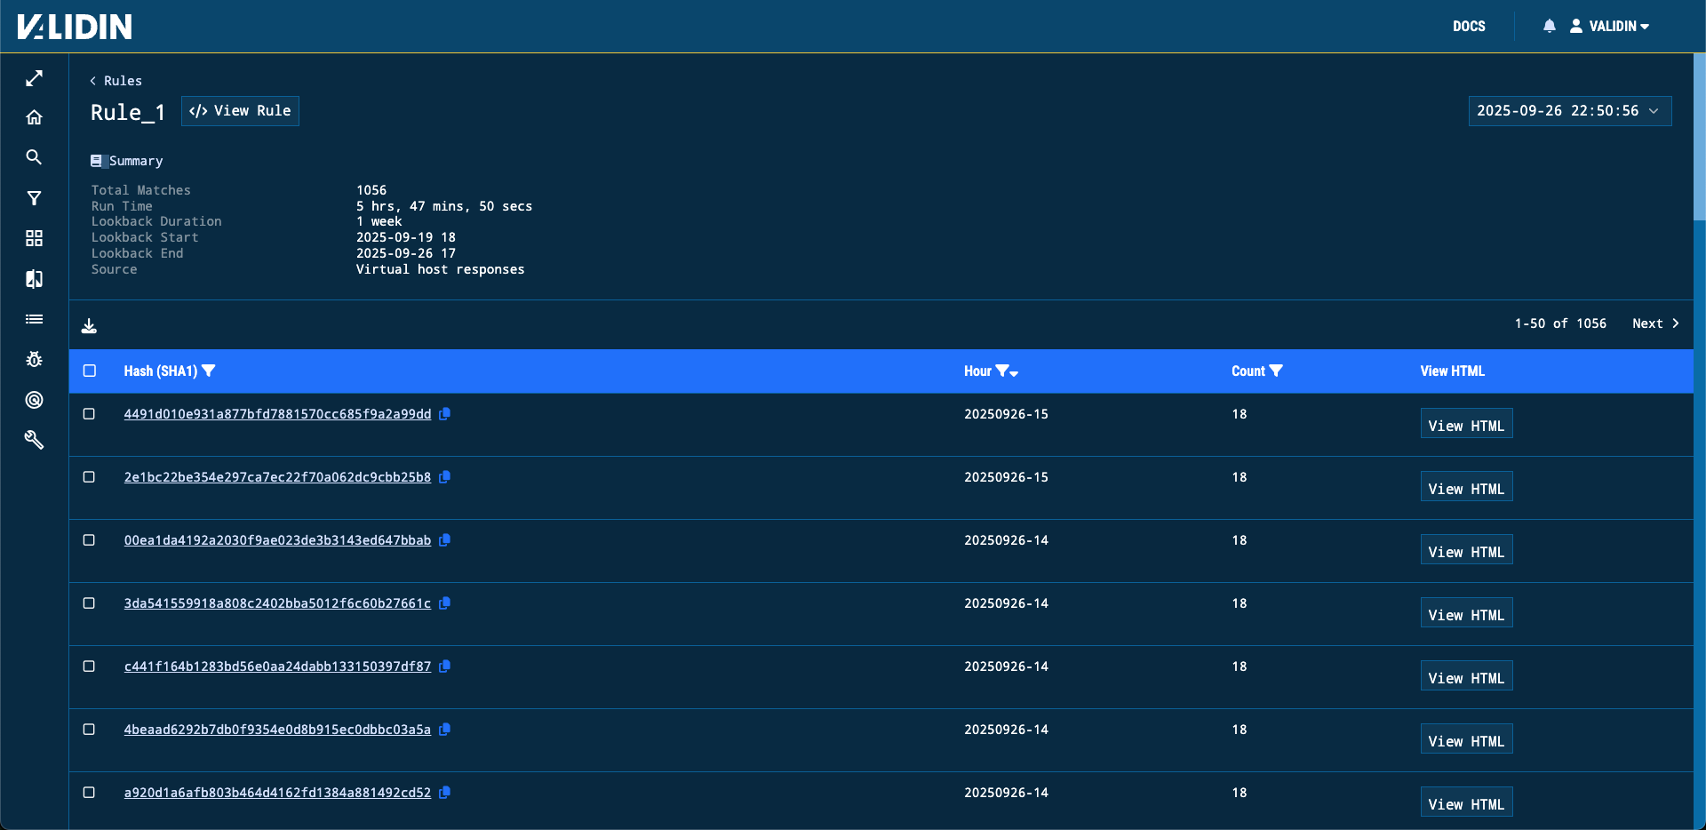Open notifications bell icon
The width and height of the screenshot is (1706, 830).
point(1549,27)
